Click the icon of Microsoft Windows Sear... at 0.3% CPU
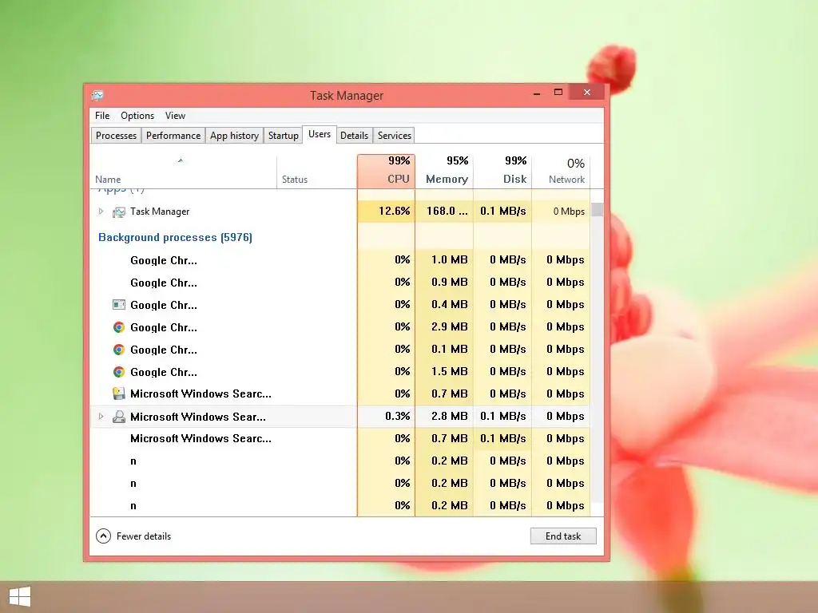Image resolution: width=818 pixels, height=613 pixels. coord(119,416)
